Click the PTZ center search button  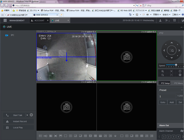click(172, 51)
